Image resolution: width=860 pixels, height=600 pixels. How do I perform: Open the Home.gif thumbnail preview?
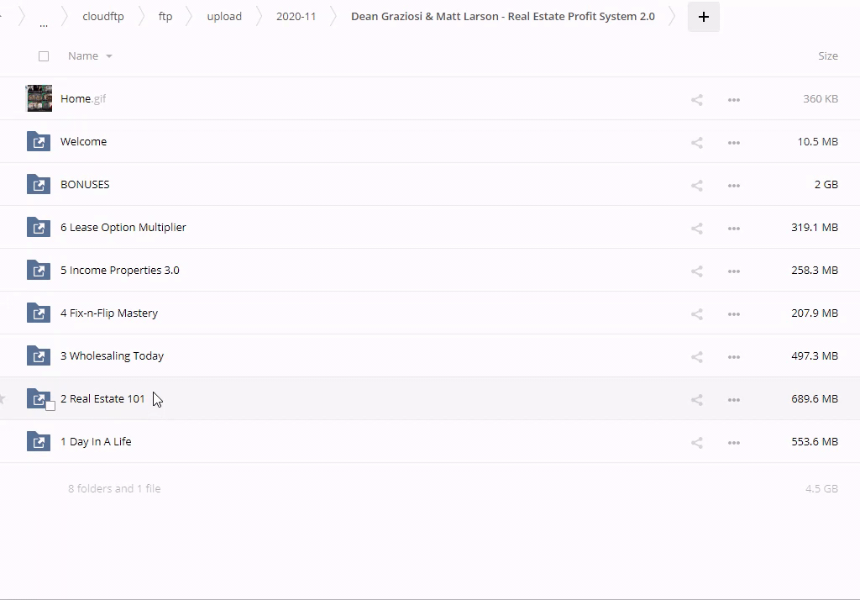pos(39,98)
